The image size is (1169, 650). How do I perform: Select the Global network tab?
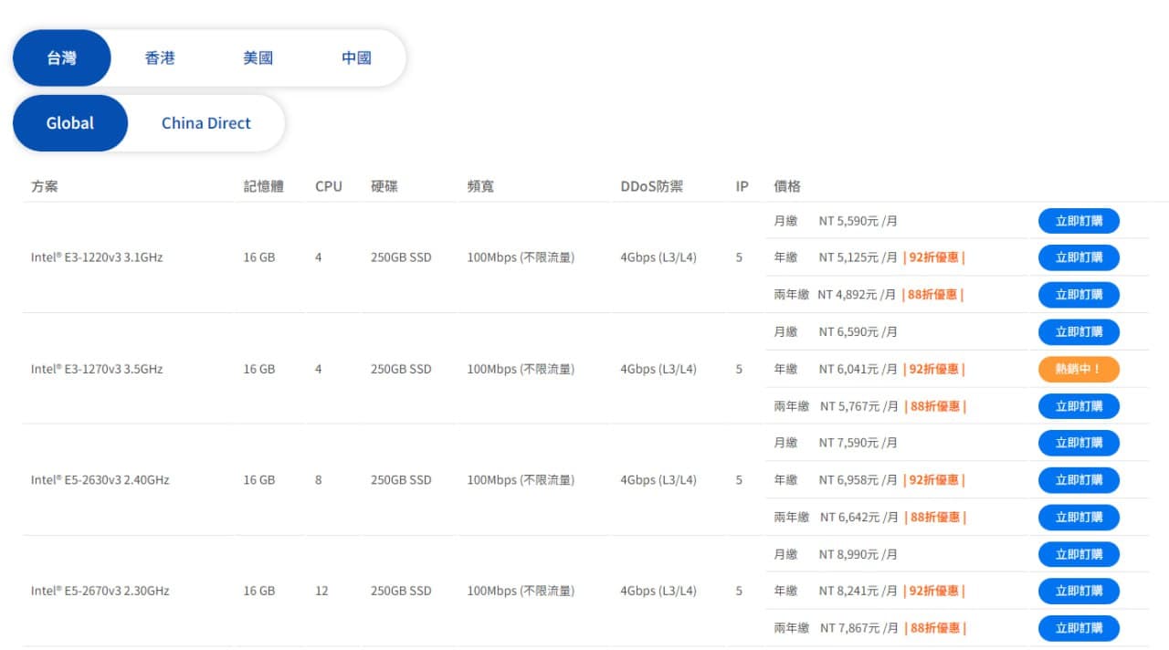[x=70, y=123]
